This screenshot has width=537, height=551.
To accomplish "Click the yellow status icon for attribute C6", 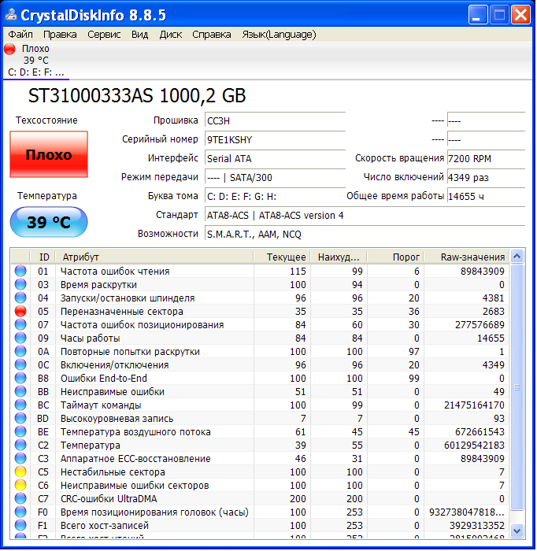I will pos(20,486).
